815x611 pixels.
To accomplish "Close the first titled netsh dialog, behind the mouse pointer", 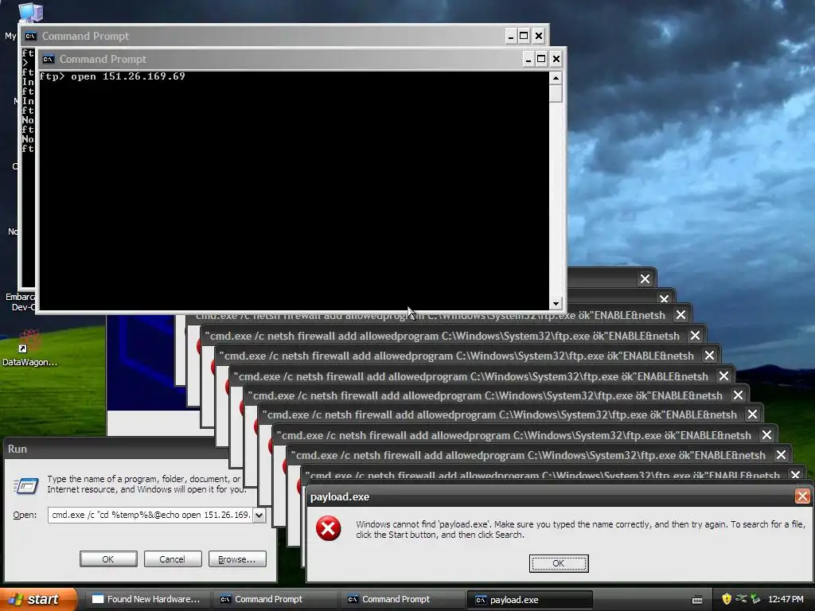I will tap(680, 315).
